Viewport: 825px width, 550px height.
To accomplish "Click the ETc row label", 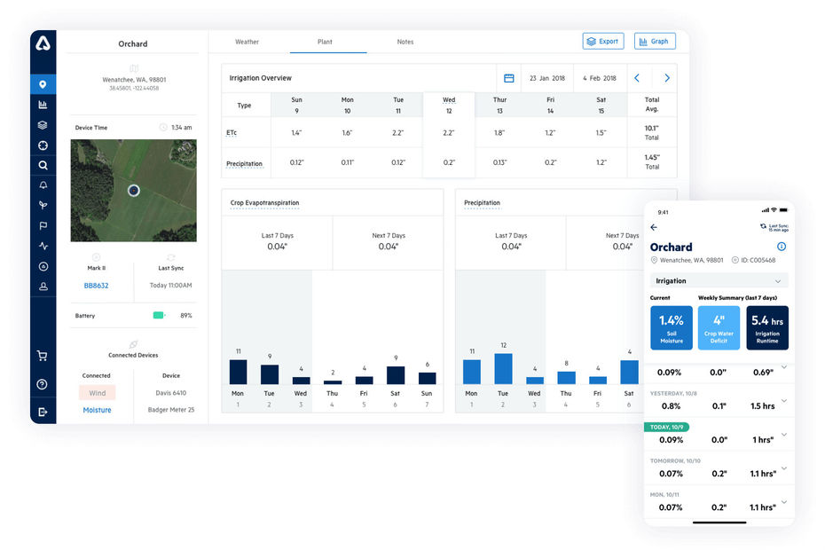I will (232, 133).
